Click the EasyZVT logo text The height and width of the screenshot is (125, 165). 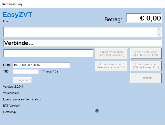[x=17, y=15]
